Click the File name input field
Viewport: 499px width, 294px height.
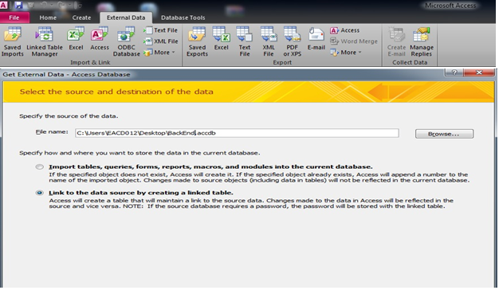(237, 133)
